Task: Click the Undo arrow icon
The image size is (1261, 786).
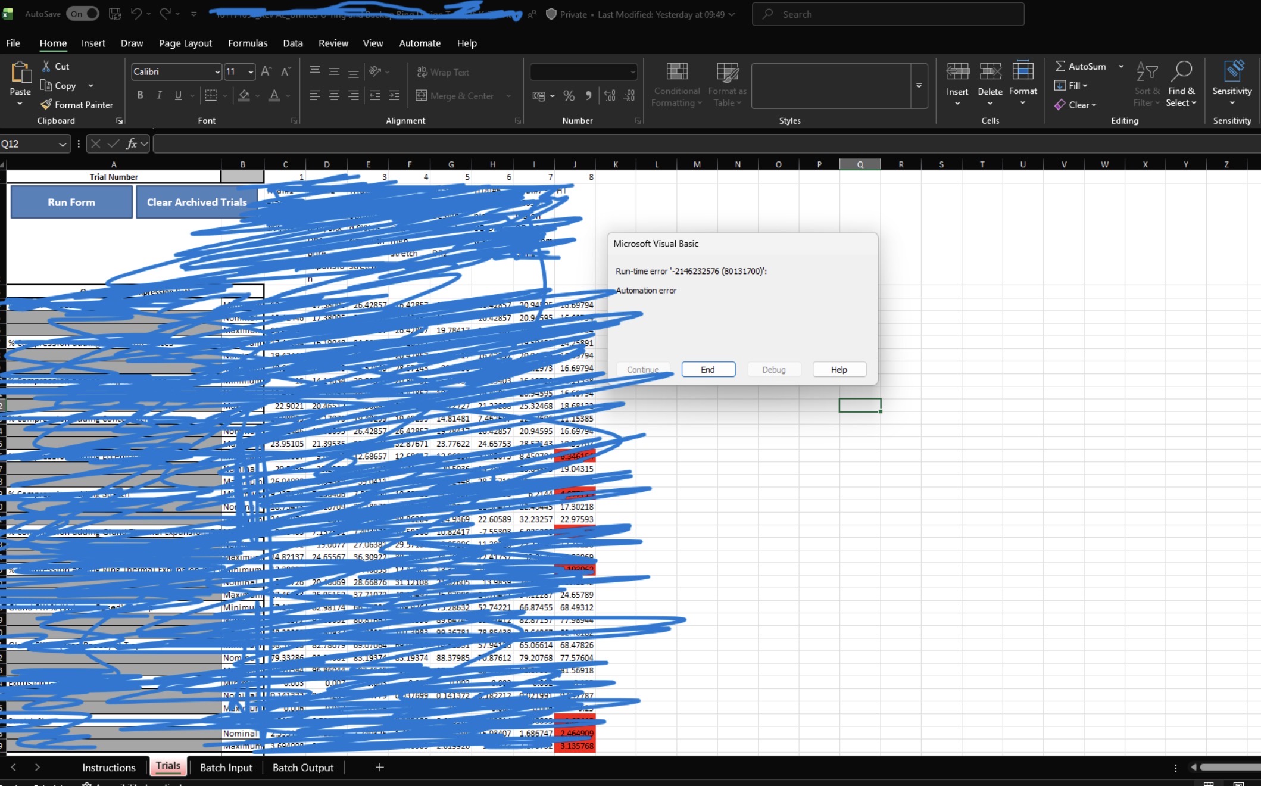Action: [136, 14]
